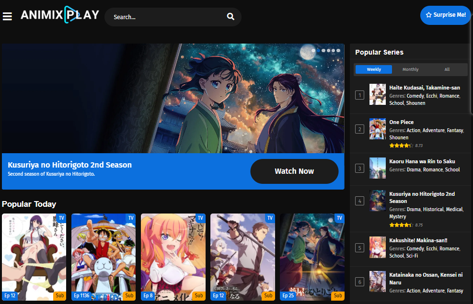Image resolution: width=473 pixels, height=304 pixels.
Task: Click the search magnifier icon
Action: pos(231,17)
